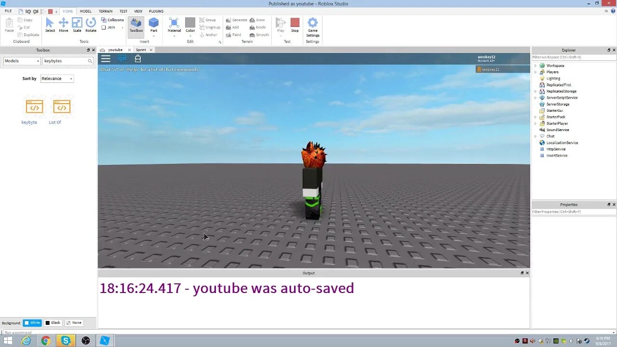Activate the Rotate tool
This screenshot has height=347, width=617.
91,25
